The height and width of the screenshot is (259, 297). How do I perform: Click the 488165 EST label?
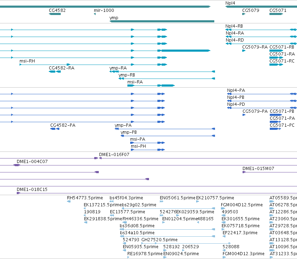click(205, 219)
